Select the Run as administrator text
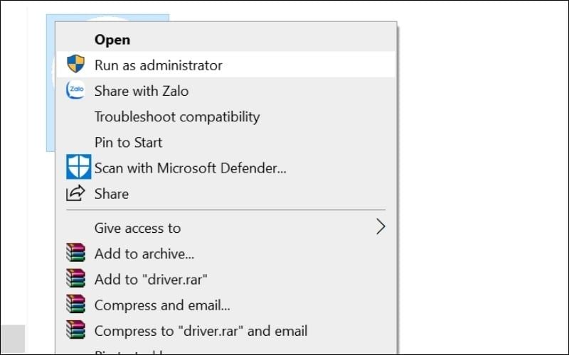The image size is (569, 355). pyautogui.click(x=159, y=65)
